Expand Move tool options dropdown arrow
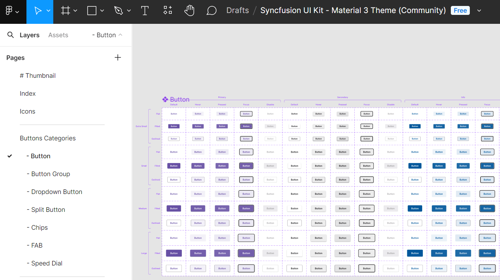This screenshot has height=280, width=500. (48, 11)
